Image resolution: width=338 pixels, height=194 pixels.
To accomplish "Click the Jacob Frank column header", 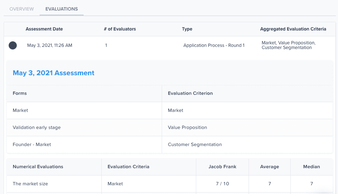I will click(x=222, y=167).
